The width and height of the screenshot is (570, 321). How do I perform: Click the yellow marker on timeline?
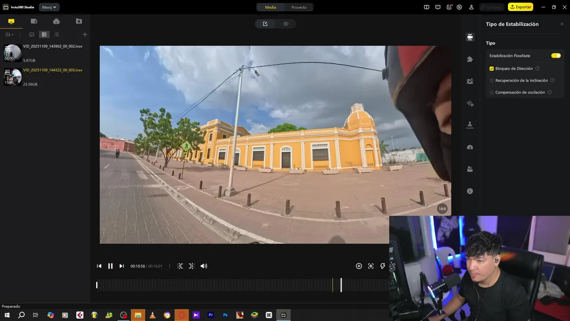[332, 285]
